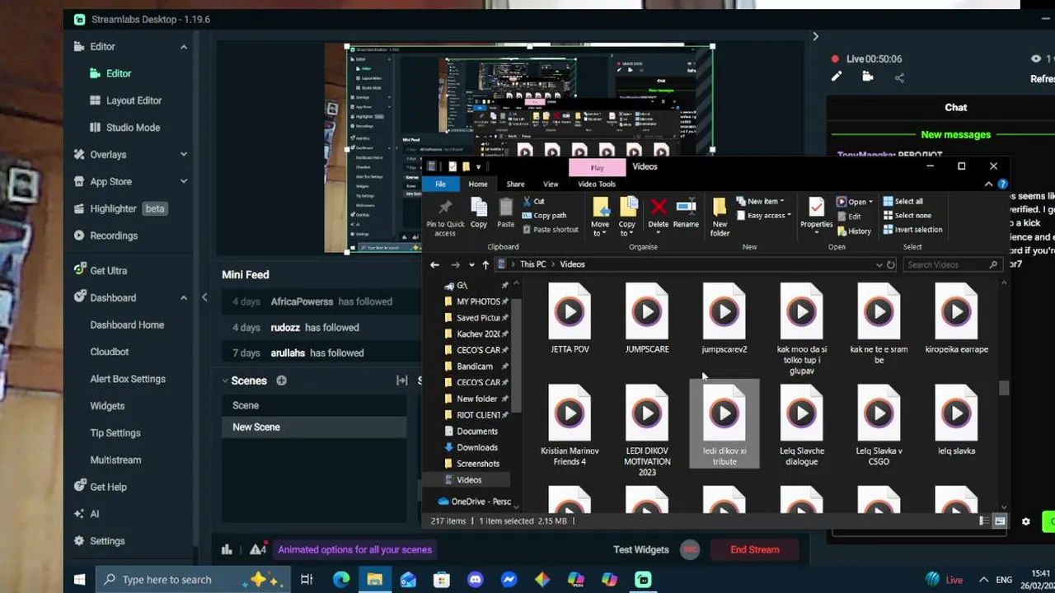Switch to large icons view button
This screenshot has width=1055, height=593.
tap(1000, 521)
